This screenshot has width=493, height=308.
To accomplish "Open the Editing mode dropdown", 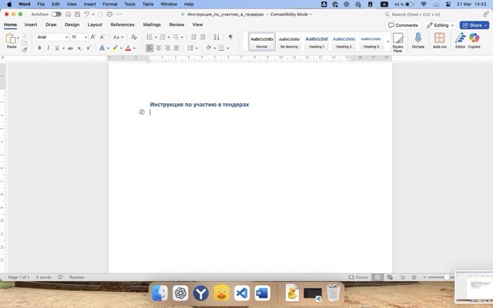I will [441, 25].
